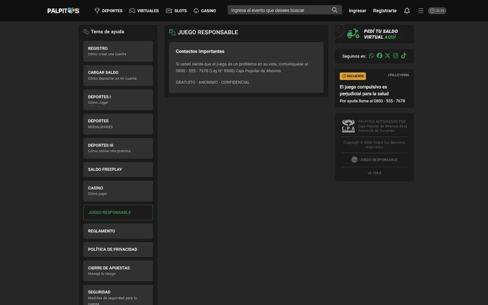Select Deportes Modalidades help topic
This screenshot has height=305, width=488.
tap(118, 124)
